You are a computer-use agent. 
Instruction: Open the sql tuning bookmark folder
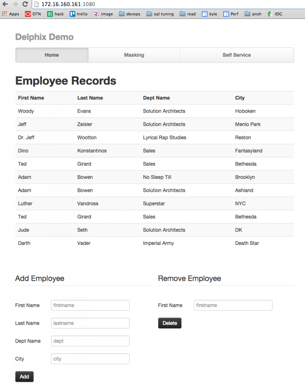pyautogui.click(x=160, y=14)
